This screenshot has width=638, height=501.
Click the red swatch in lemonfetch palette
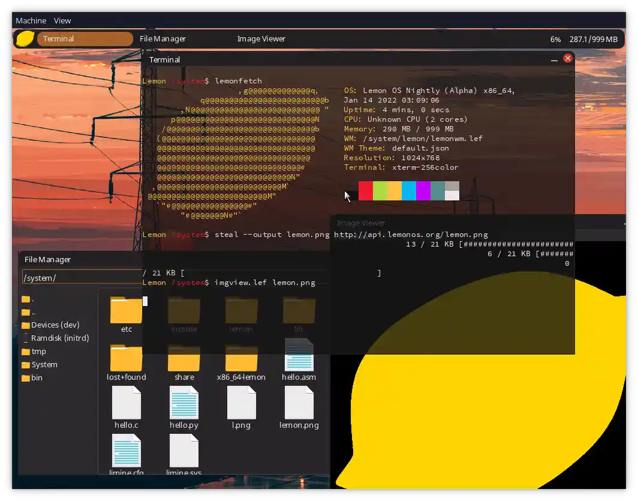point(365,191)
